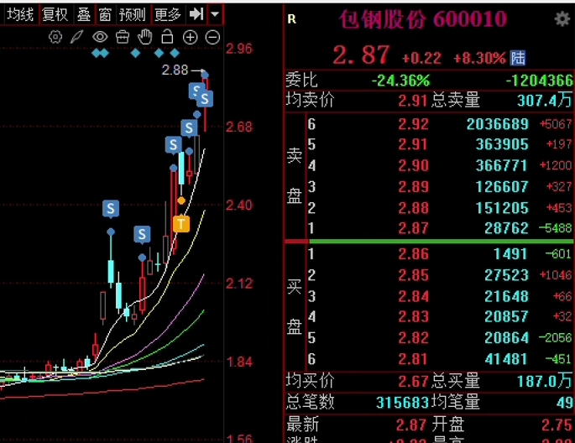
Task: Select the 叠 overlay option
Action: click(x=84, y=14)
